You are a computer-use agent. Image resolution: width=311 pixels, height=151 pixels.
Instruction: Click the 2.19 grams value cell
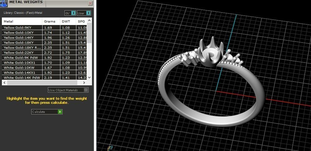pyautogui.click(x=51, y=78)
